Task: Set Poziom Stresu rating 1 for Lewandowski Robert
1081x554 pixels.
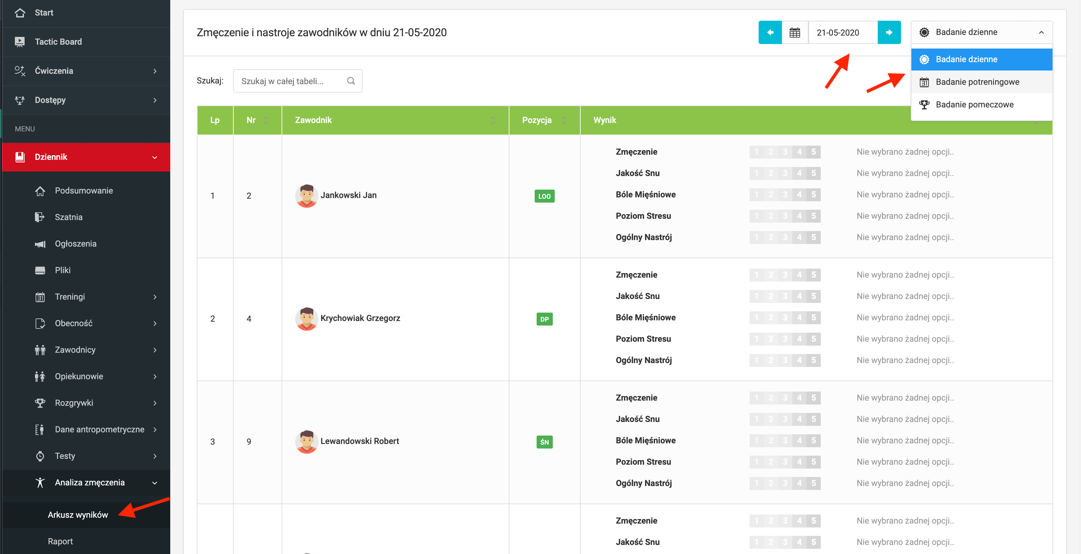Action: point(756,462)
